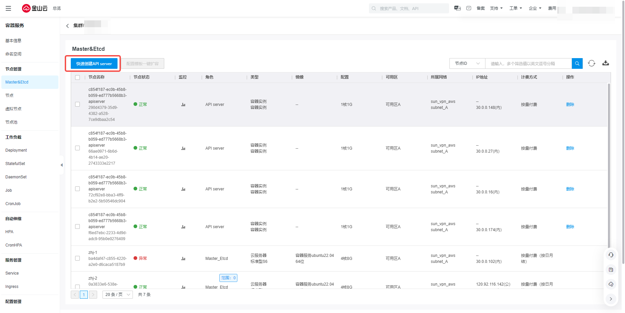Click the refresh list icon
The height and width of the screenshot is (313, 625).
(591, 63)
